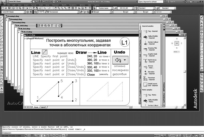Open the WCS coordinate system dropdown
This screenshot has width=204, height=137.
tap(176, 52)
